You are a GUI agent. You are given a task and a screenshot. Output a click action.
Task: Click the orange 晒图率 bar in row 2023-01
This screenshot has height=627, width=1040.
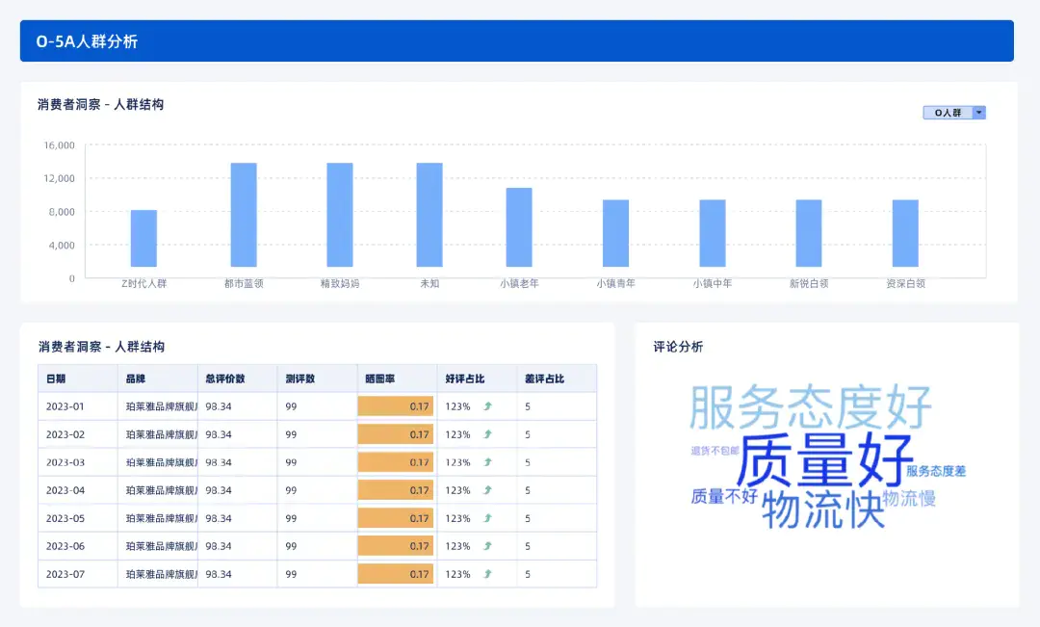(x=396, y=406)
